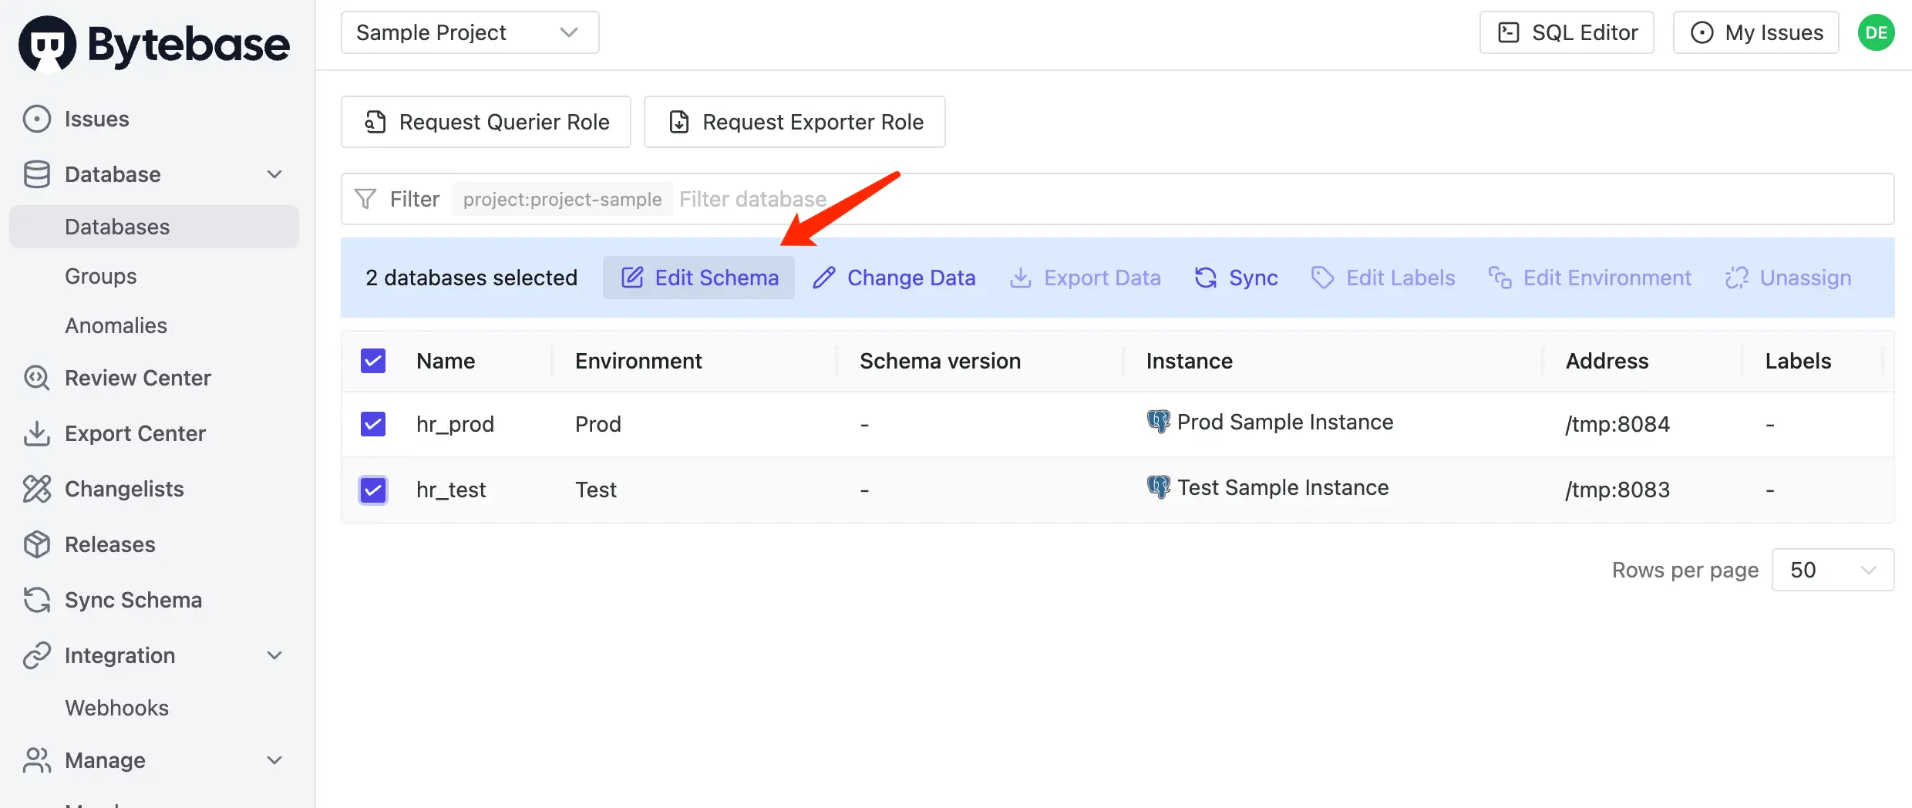Click Review Center magnifier icon
Screen dimensions: 1912x808
37,378
